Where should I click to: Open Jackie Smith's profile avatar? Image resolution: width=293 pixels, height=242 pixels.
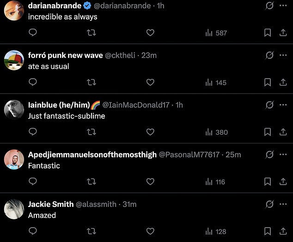[x=14, y=209]
